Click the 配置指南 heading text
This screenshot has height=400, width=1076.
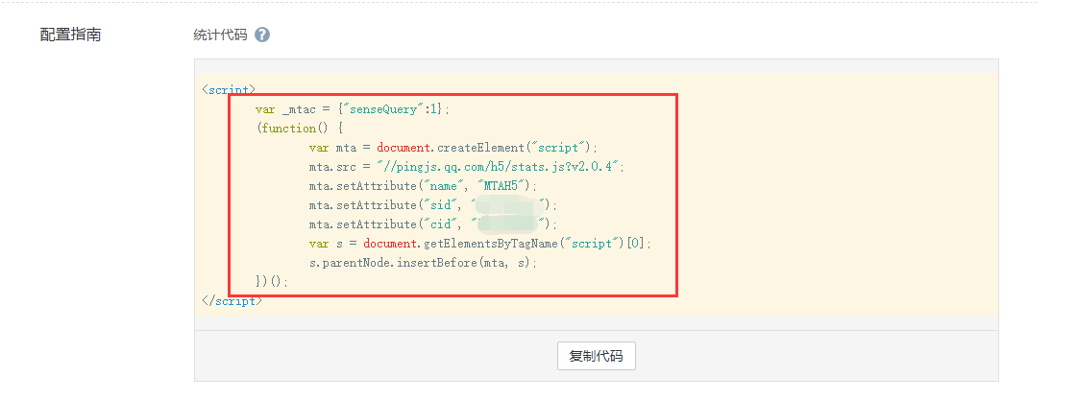71,35
